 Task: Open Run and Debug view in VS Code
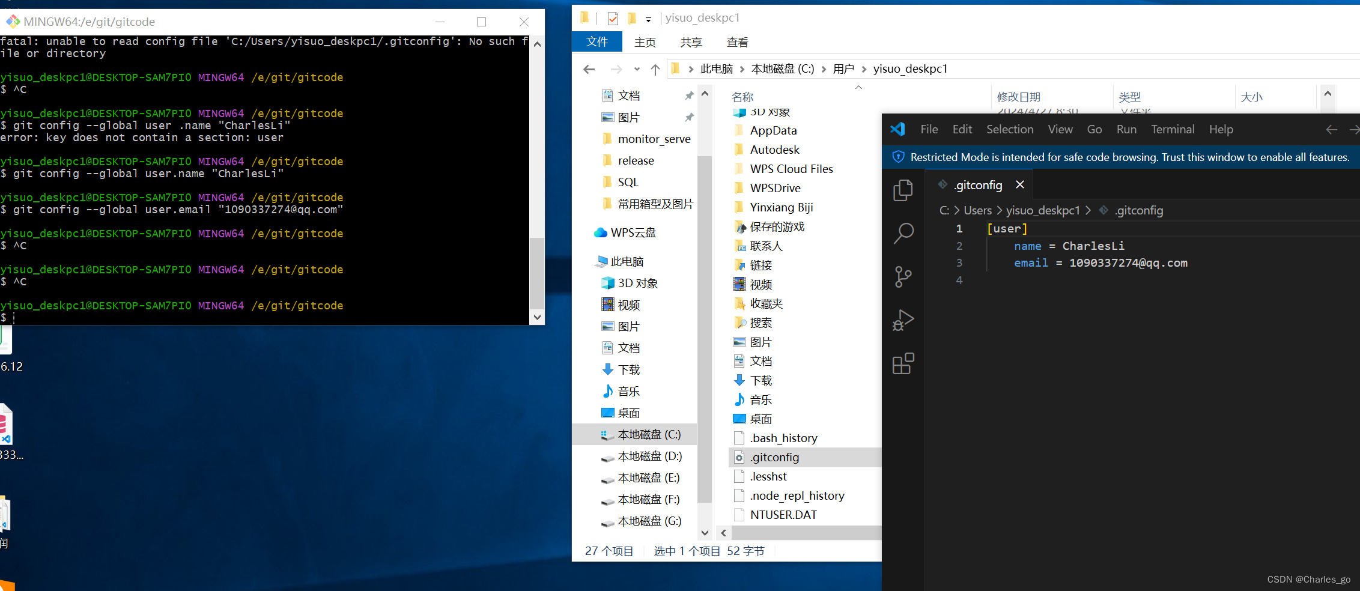pyautogui.click(x=903, y=320)
